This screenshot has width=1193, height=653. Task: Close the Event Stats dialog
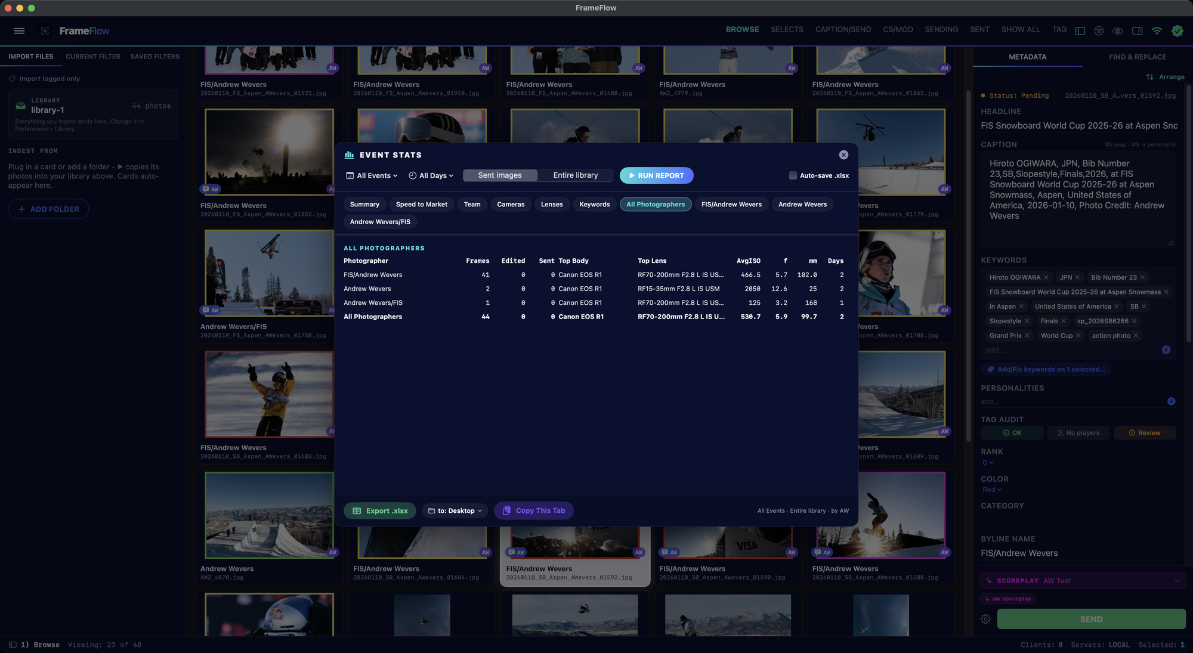click(x=843, y=155)
